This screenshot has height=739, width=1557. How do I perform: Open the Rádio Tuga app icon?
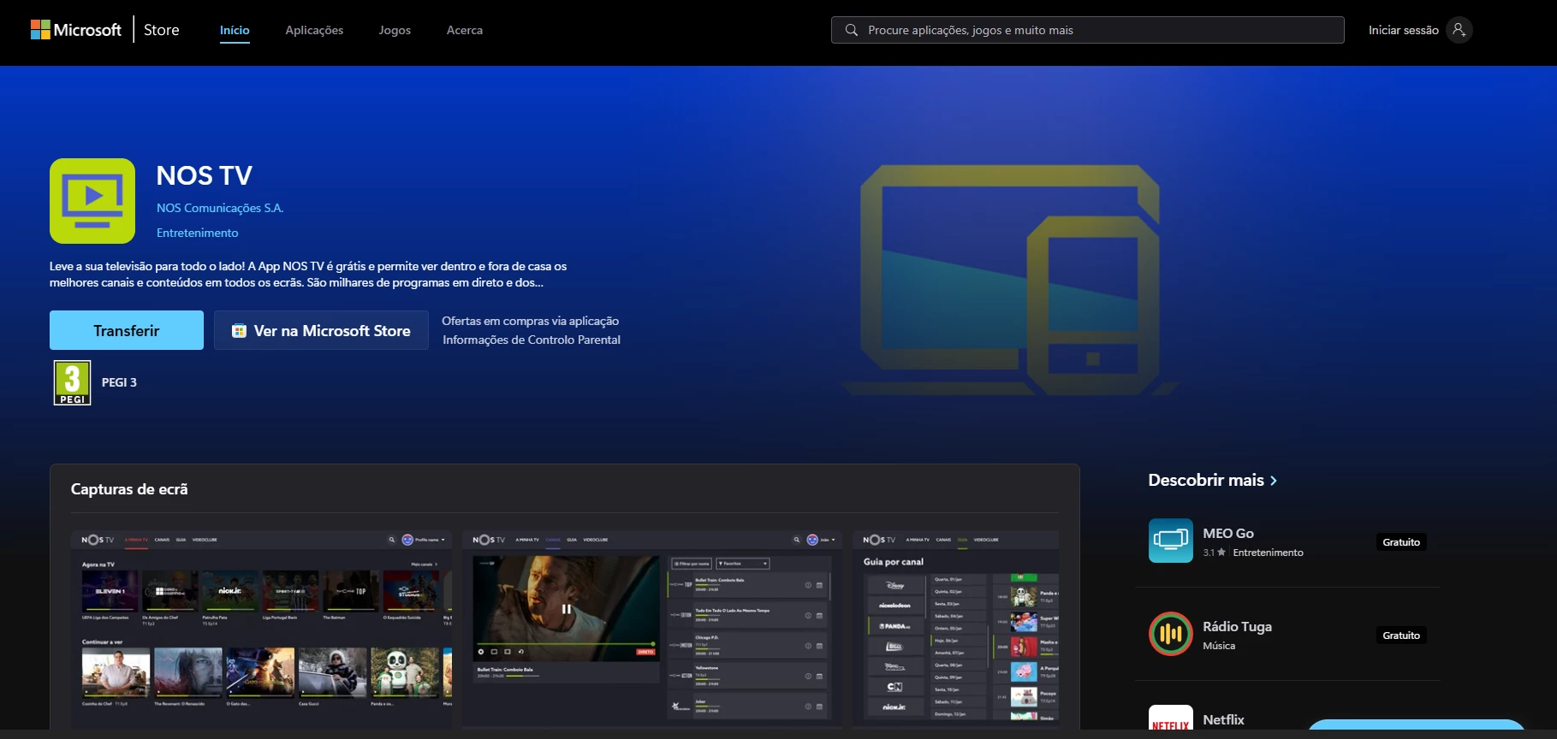(x=1170, y=634)
